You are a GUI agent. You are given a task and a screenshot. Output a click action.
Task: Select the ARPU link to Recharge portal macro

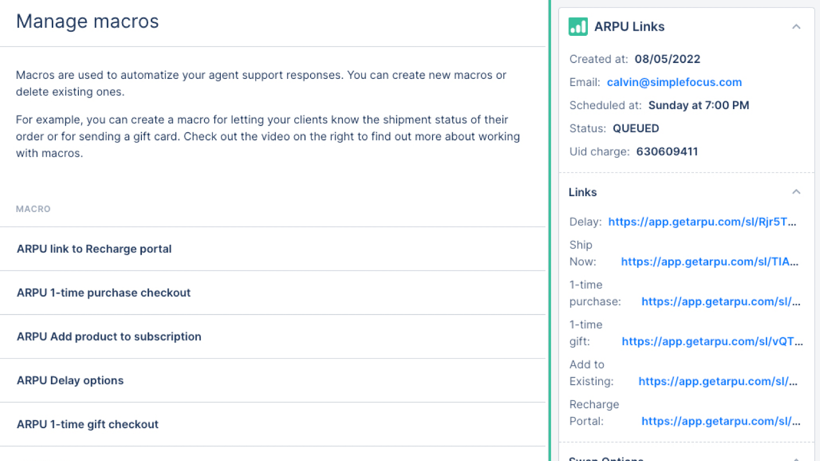pyautogui.click(x=94, y=249)
